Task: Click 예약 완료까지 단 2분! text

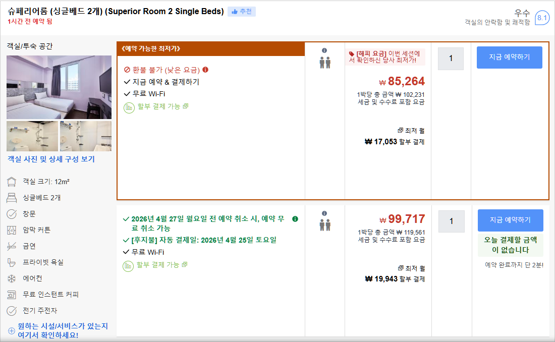Action: pyautogui.click(x=514, y=265)
